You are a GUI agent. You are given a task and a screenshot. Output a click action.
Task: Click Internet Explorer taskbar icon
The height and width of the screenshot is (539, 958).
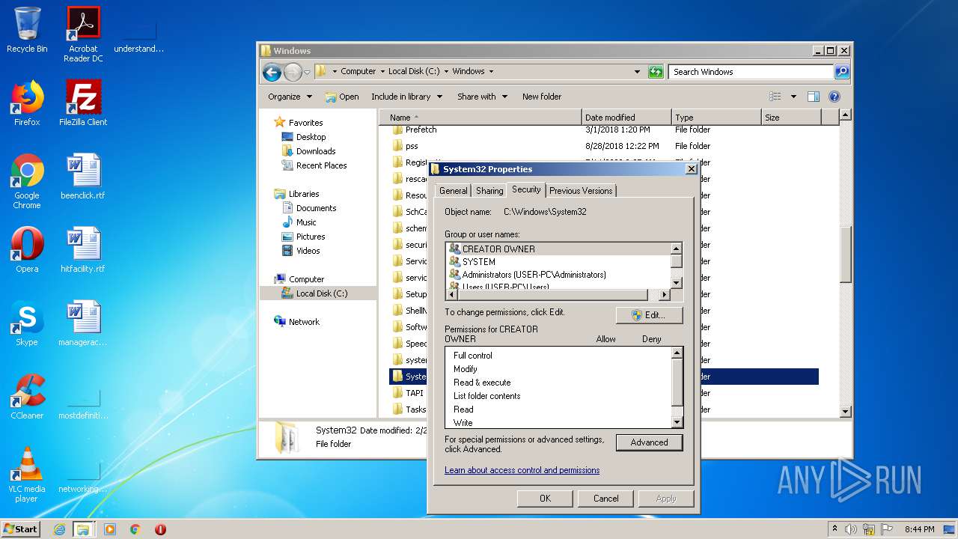[x=59, y=529]
